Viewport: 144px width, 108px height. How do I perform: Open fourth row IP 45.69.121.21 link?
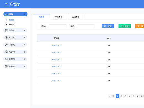pyautogui.click(x=56, y=66)
